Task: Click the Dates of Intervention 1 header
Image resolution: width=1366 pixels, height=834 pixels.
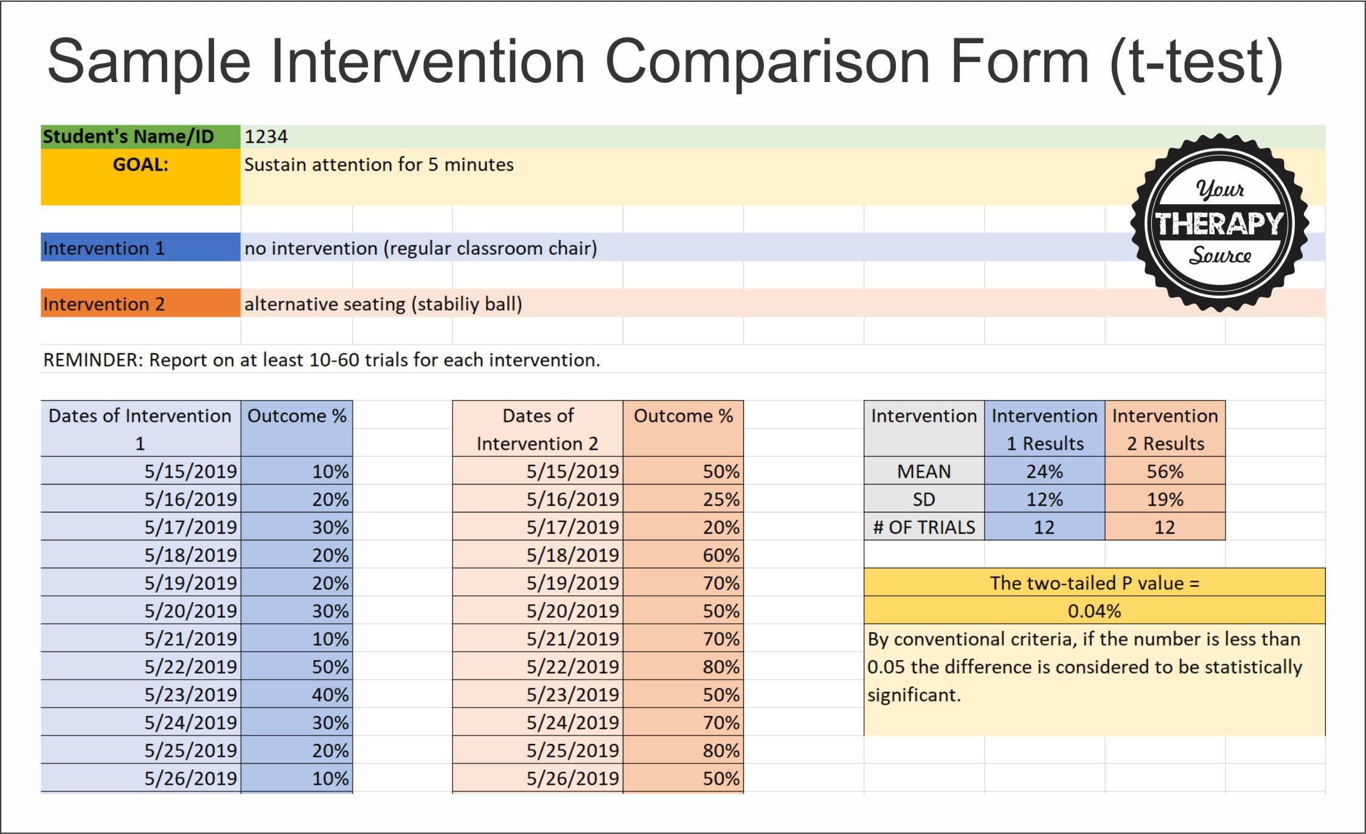Action: (140, 429)
